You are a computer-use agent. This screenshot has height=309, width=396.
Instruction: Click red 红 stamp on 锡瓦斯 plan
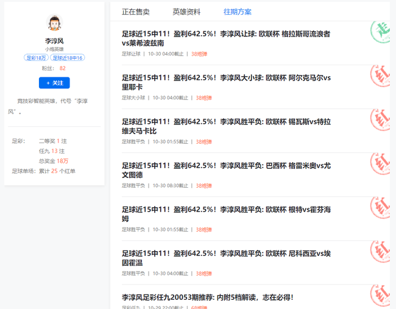coord(380,119)
